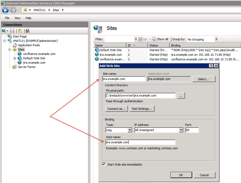Screen dimensions: 241x183
Task: Click the Go binoculars icon in the filter bar
Action: 140,39
